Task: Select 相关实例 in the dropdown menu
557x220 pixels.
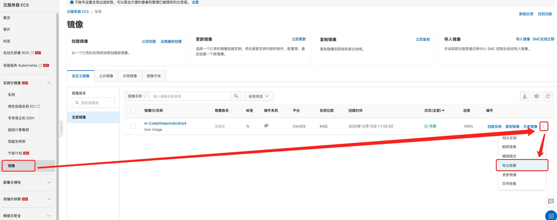Action: tap(509, 138)
